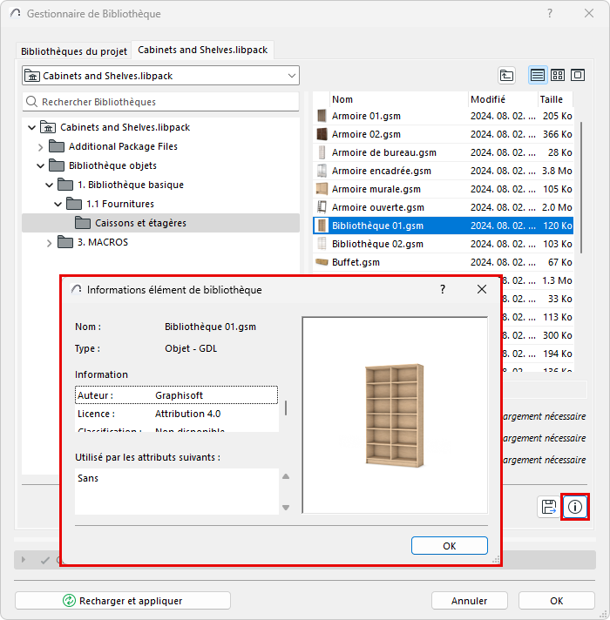Click Armoire encadrée.gsm file icon

pos(322,171)
